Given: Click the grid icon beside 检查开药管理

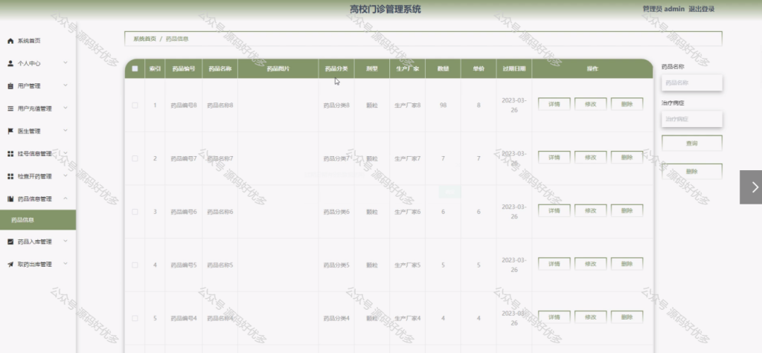Looking at the screenshot, I should point(10,176).
